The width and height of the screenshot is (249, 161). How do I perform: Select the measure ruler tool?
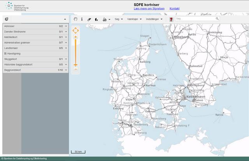click(x=89, y=19)
